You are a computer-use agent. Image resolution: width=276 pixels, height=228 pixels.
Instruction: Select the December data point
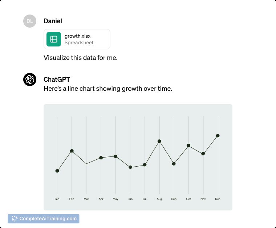(218, 136)
